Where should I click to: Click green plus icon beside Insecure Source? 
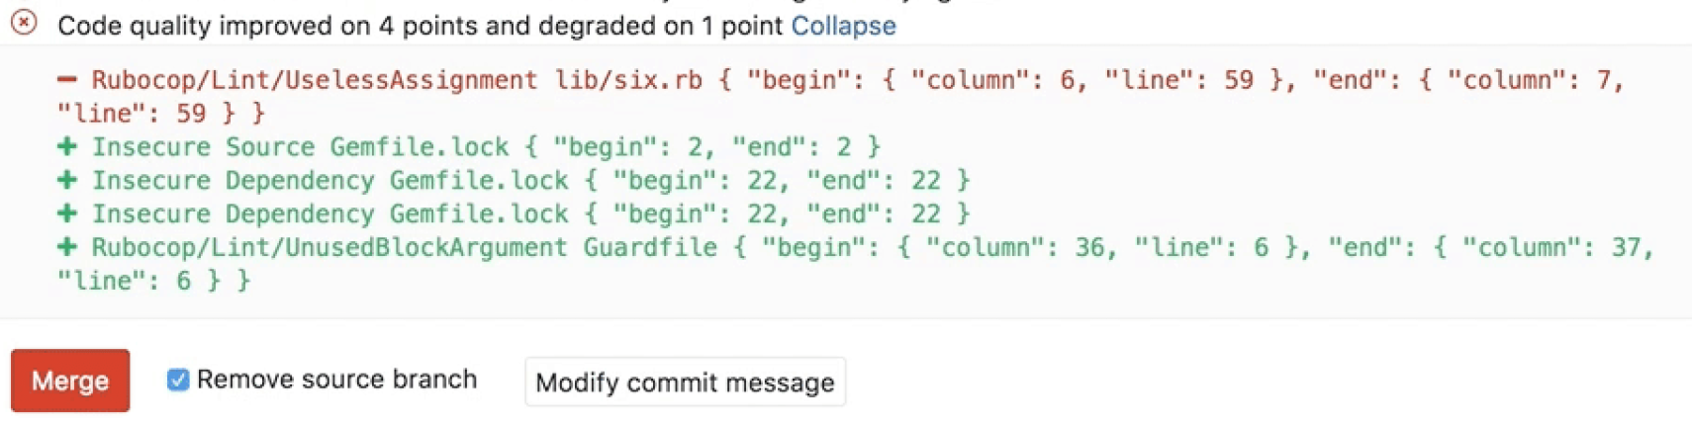click(67, 146)
